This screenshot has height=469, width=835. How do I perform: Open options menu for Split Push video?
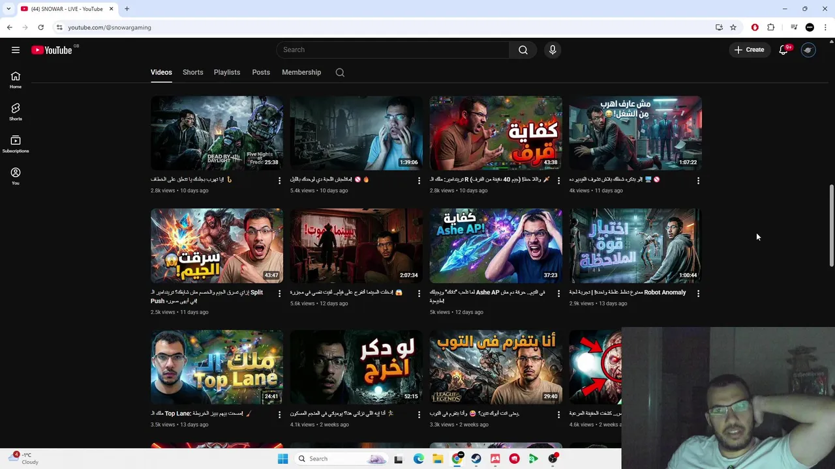pyautogui.click(x=279, y=294)
